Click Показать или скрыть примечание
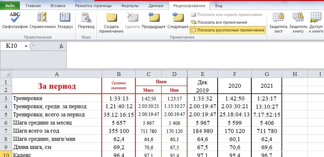The height and width of the screenshot is (157, 324). click(x=227, y=15)
